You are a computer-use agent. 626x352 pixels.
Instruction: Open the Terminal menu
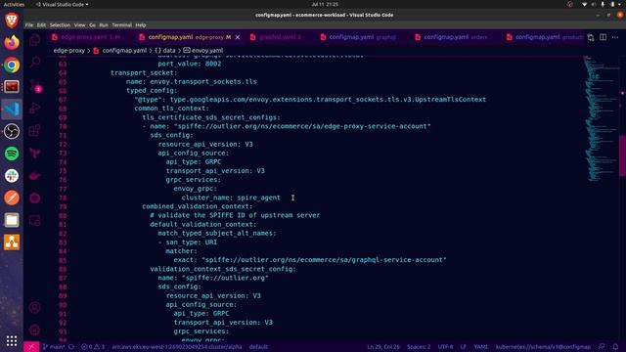pyautogui.click(x=121, y=25)
